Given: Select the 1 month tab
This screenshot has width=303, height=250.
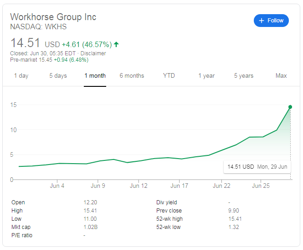Looking at the screenshot, I should (95, 75).
